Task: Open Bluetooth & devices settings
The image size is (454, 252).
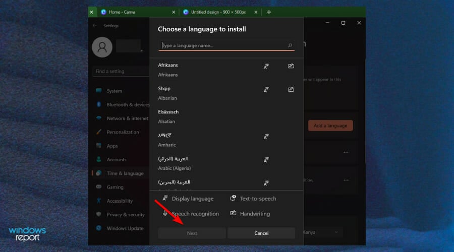Action: pyautogui.click(x=121, y=104)
